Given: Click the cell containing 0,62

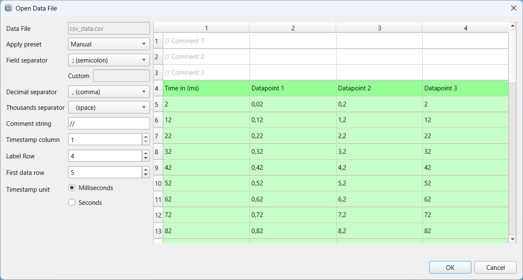Looking at the screenshot, I should [293, 199].
